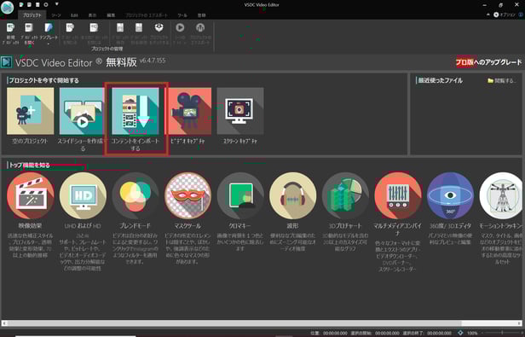Click the マスクツール title text
Image resolution: width=525 pixels, height=337 pixels.
pos(187,226)
